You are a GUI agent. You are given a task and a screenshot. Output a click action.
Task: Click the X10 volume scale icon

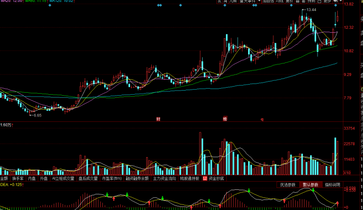click(348, 173)
